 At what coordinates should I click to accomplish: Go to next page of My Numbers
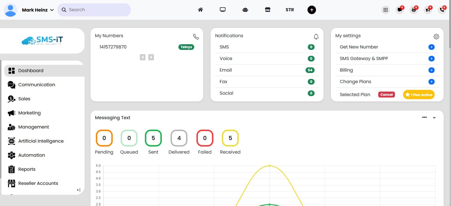point(151,57)
